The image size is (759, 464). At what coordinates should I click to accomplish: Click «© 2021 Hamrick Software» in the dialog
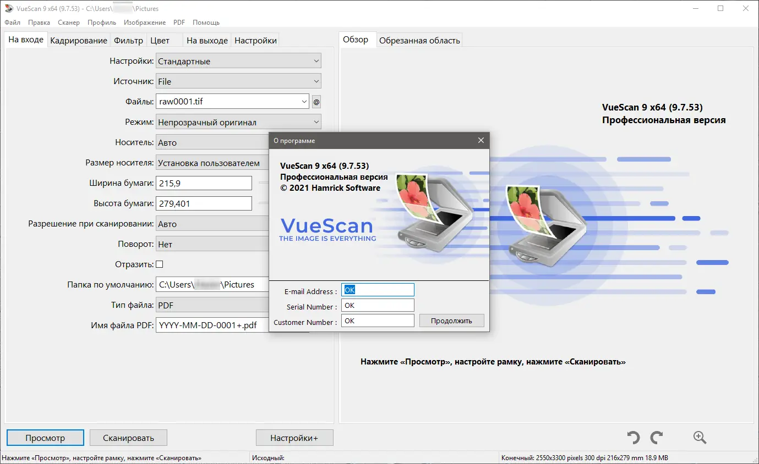[x=330, y=188]
